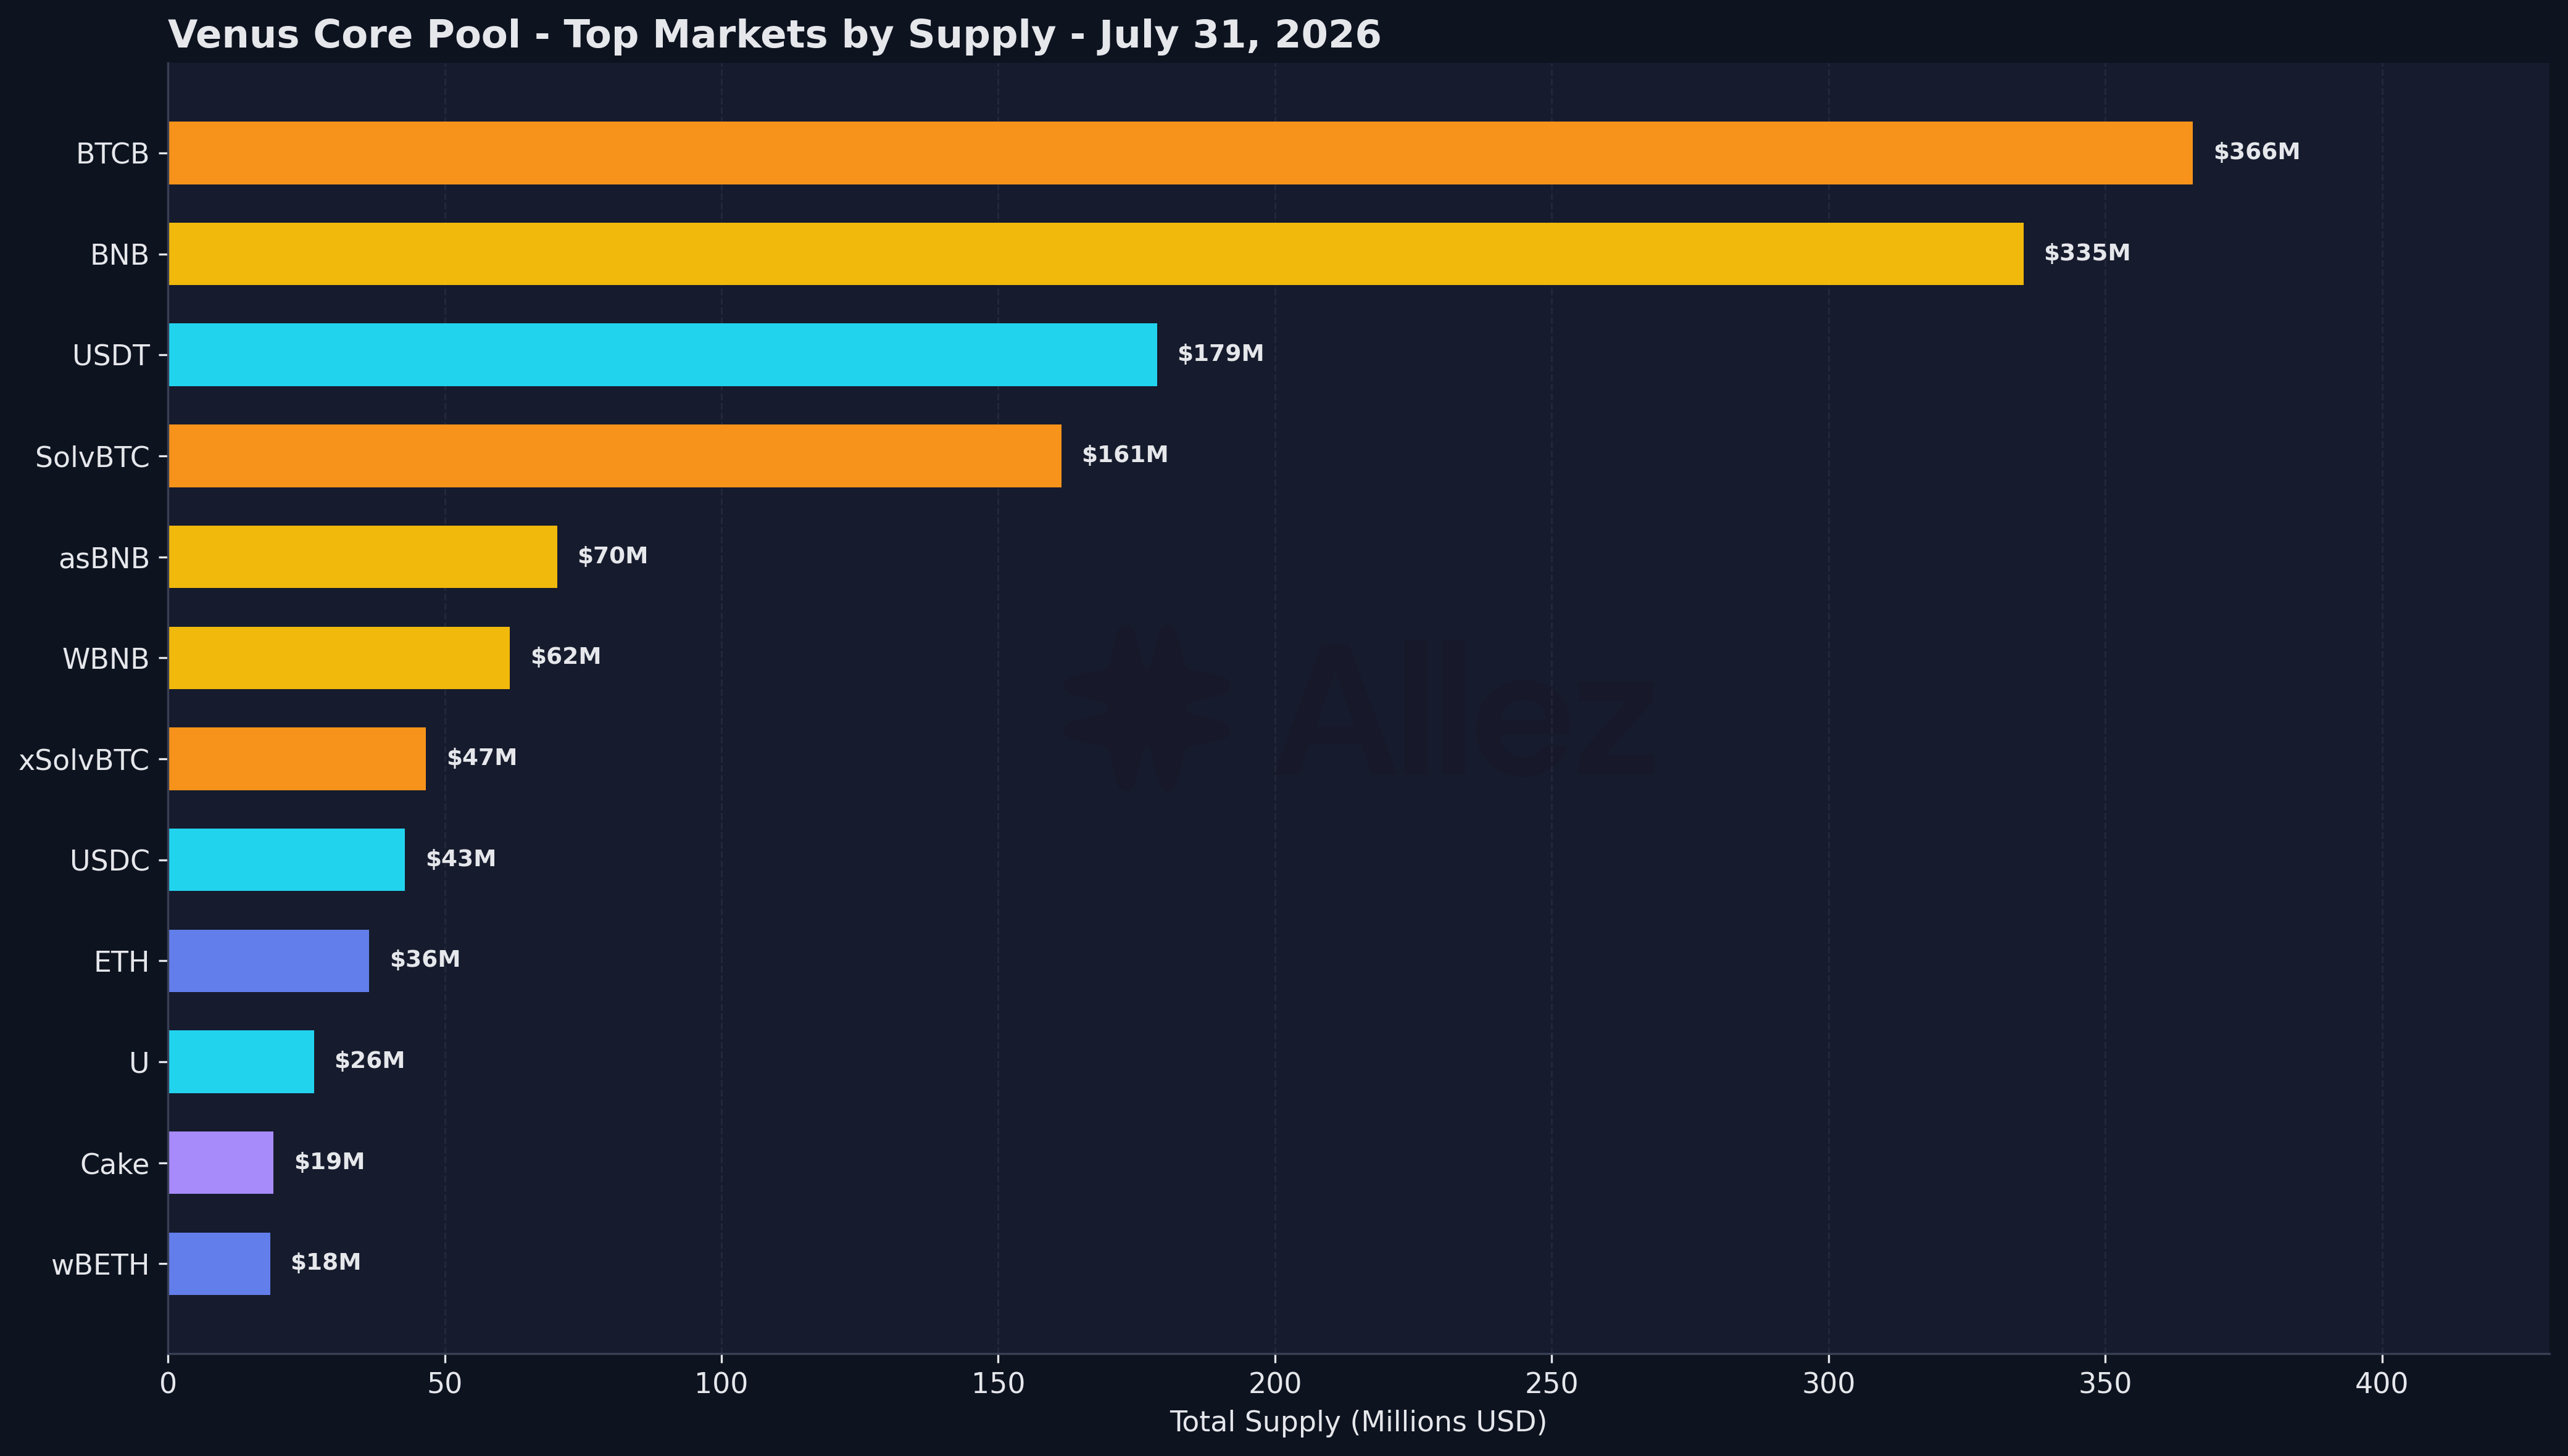Image resolution: width=2568 pixels, height=1456 pixels.
Task: Click the '50' x-axis tick label
Action: pyautogui.click(x=445, y=1384)
